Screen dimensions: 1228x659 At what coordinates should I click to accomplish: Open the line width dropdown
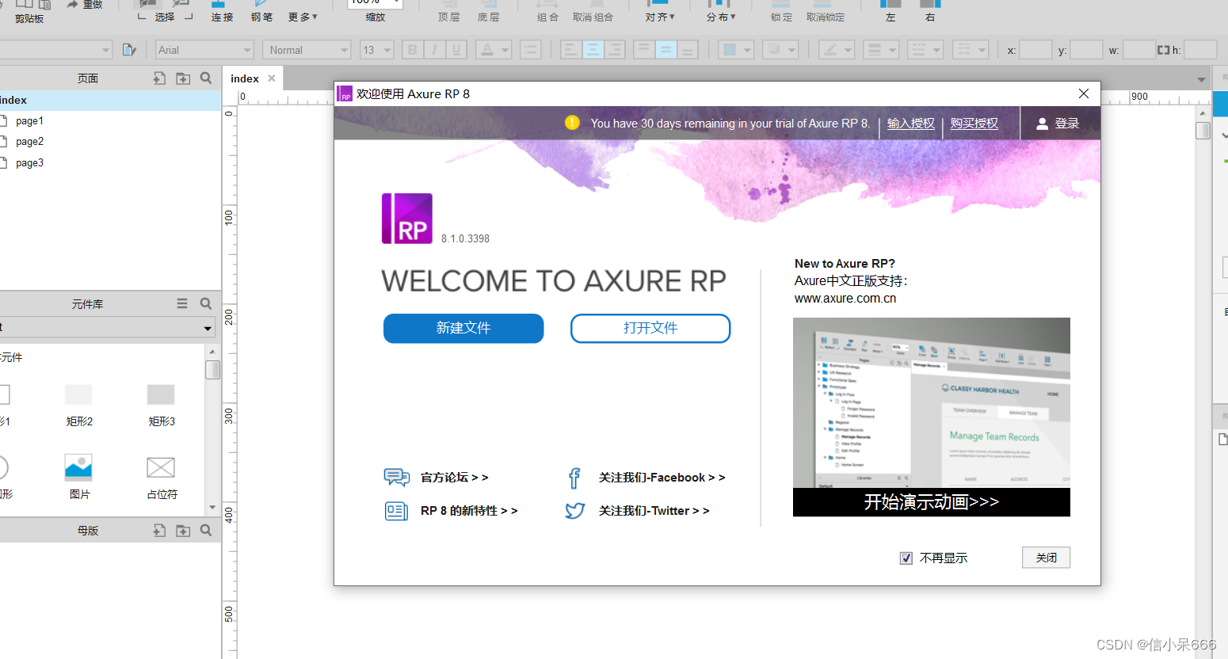click(880, 50)
